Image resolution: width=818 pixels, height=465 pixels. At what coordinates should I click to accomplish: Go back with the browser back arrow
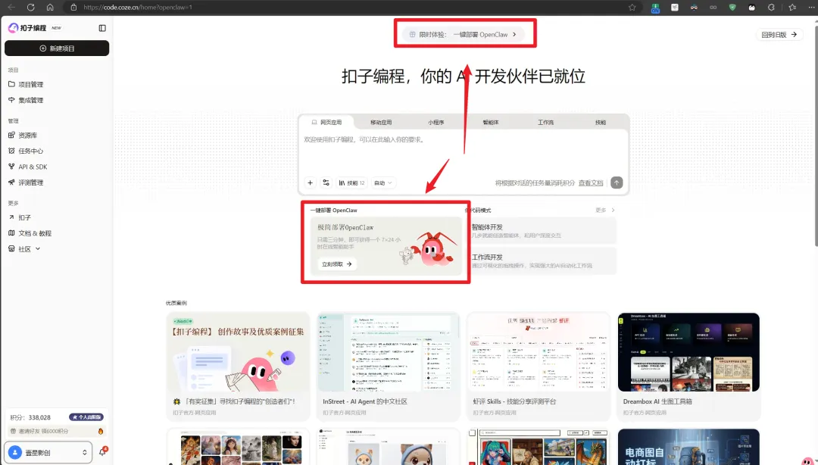(11, 8)
